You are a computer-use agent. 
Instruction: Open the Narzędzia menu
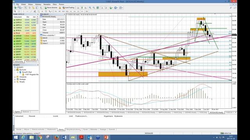tap(47, 4)
